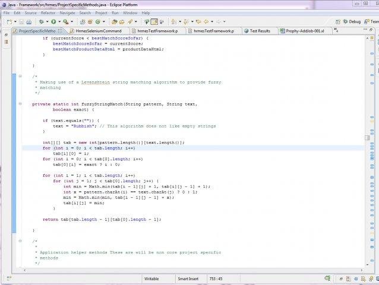Click the Print toolbar icon

[x=29, y=22]
